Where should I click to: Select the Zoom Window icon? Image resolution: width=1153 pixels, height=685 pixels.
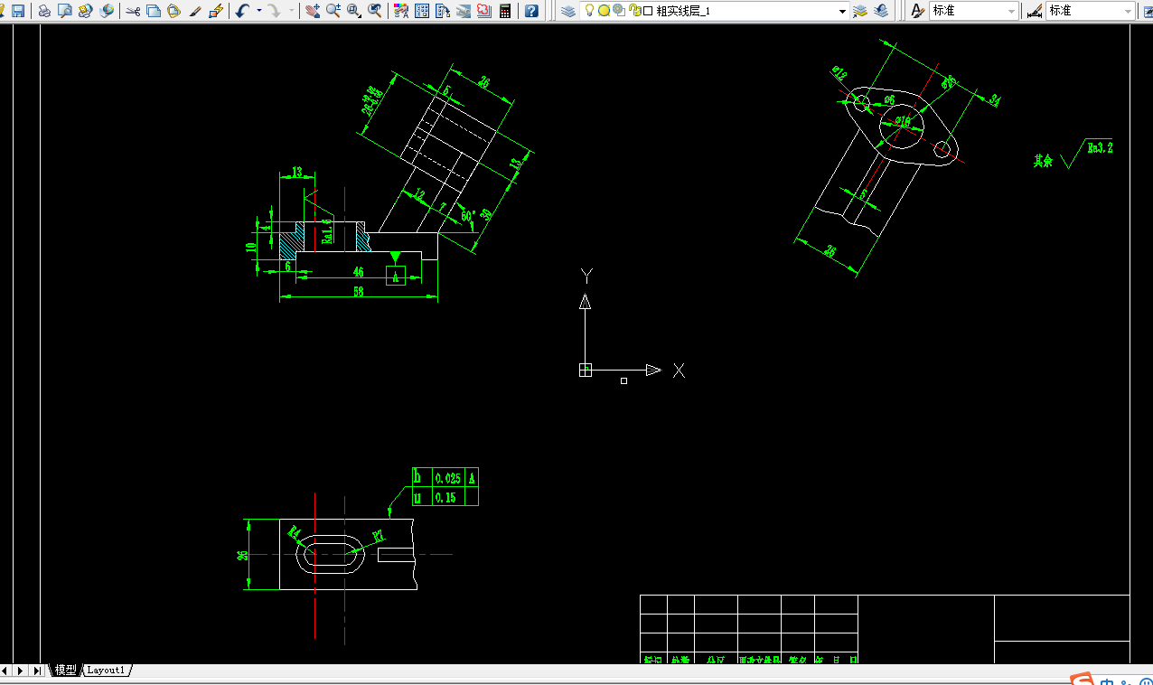[354, 11]
